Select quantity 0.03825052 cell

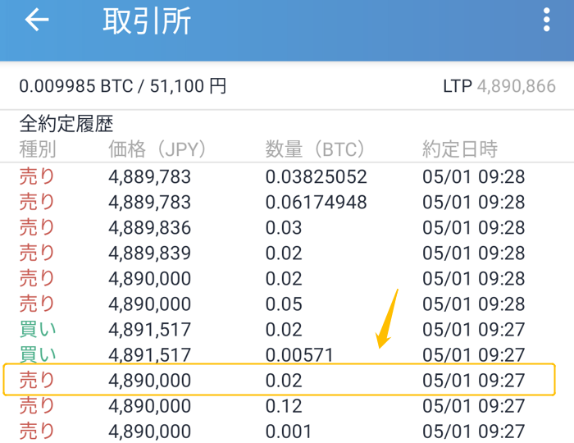coord(316,177)
